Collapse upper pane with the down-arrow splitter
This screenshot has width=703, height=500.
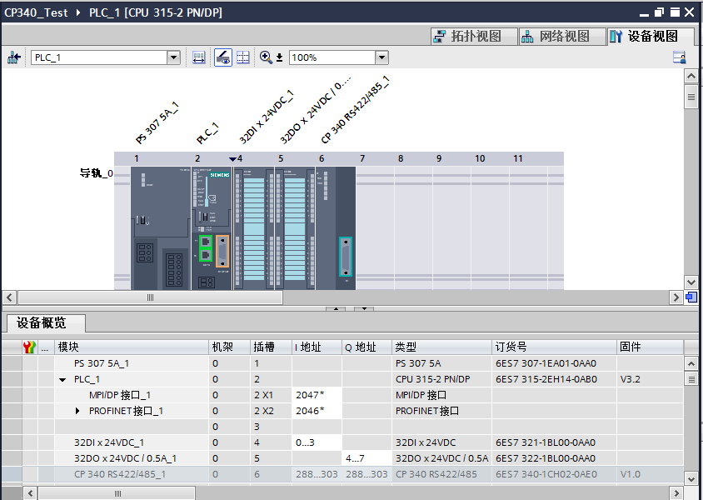pyautogui.click(x=364, y=308)
